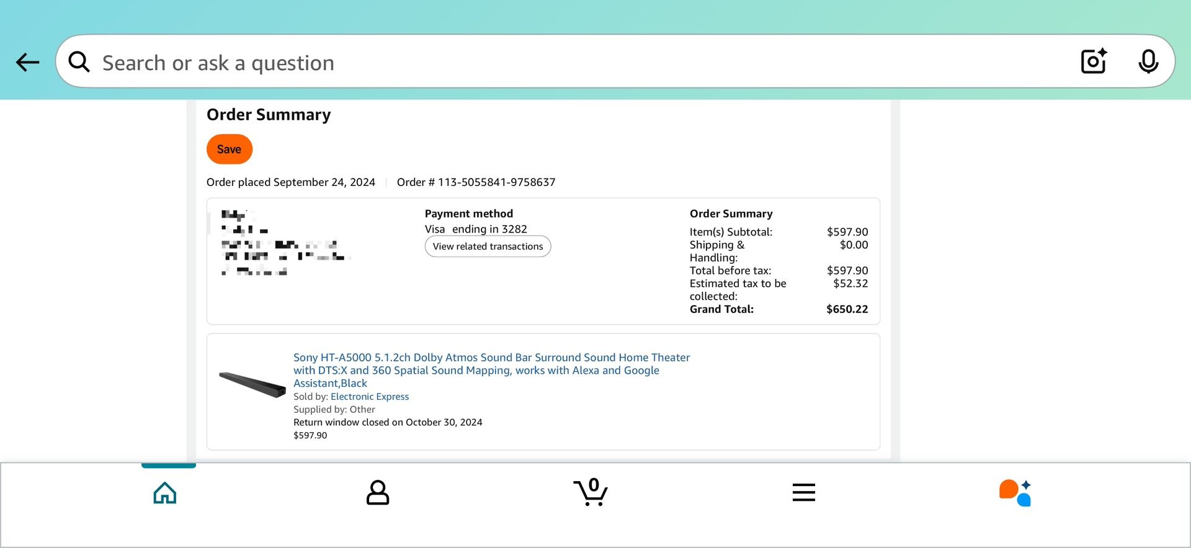
Task: Open camera lens visual search
Action: pos(1094,61)
